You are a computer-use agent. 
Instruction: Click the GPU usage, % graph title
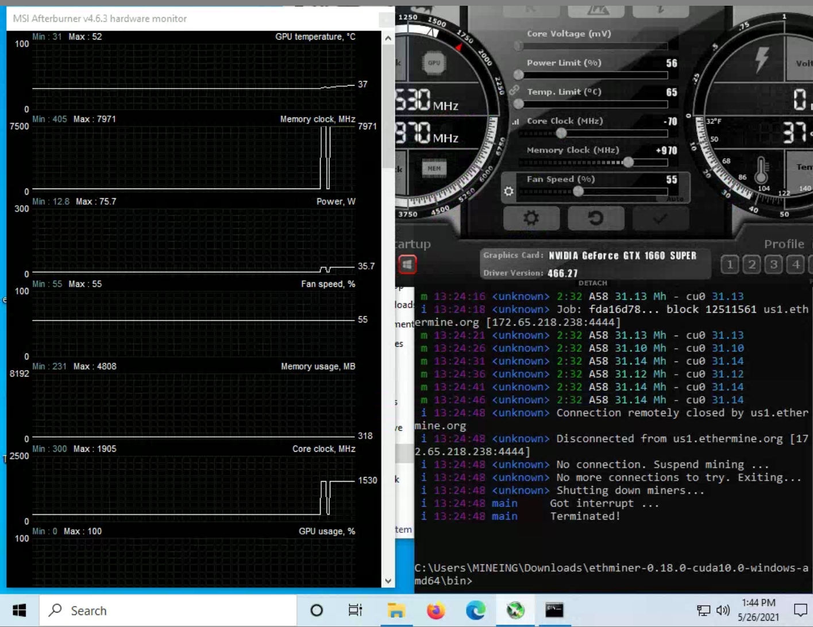pyautogui.click(x=327, y=532)
